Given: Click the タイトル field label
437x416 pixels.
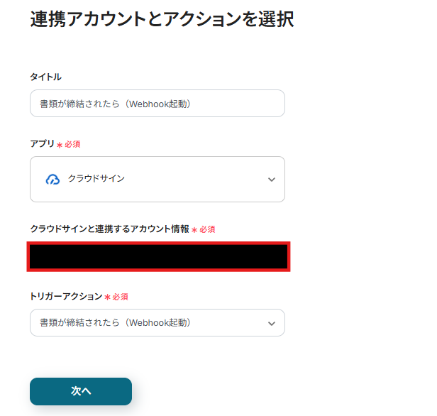Looking at the screenshot, I should pyautogui.click(x=45, y=77).
